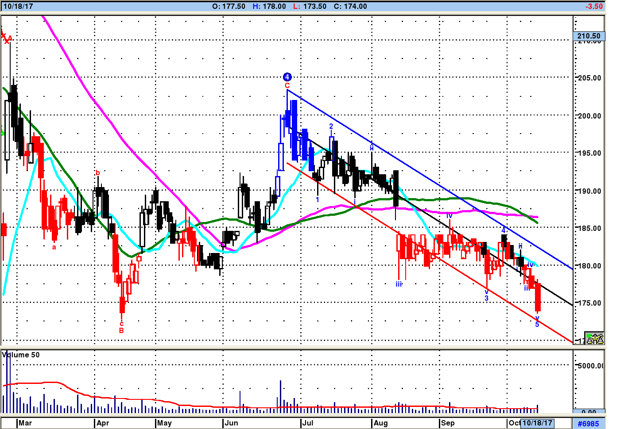The width and height of the screenshot is (620, 429).
Task: Click the Mar month marker on time axis
Action: [x=25, y=423]
